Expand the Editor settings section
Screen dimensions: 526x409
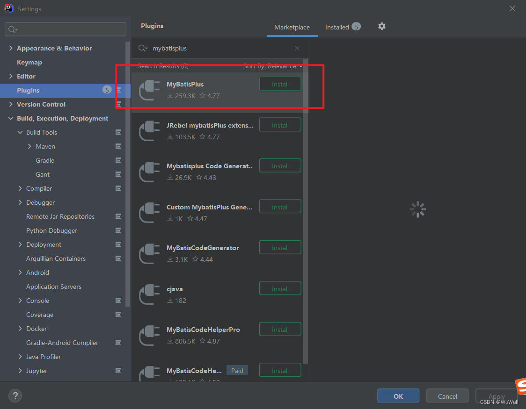pos(11,76)
